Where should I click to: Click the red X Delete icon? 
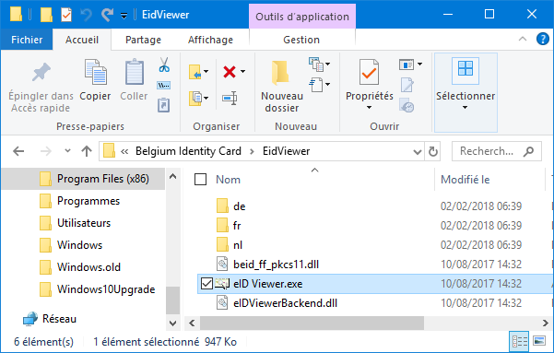click(230, 72)
